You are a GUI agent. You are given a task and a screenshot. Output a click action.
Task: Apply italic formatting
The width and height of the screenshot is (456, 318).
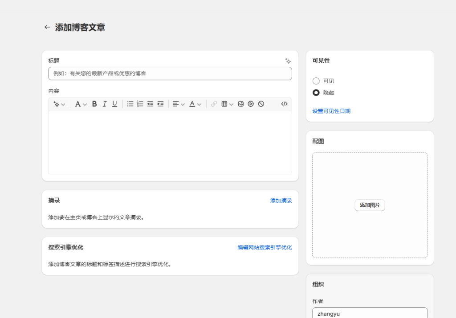[104, 104]
